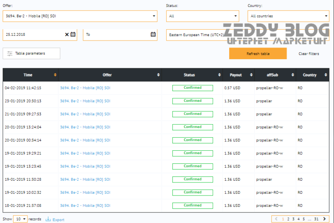
Task: Open offer link in 20-01-2019 13:24:04 row
Action: (x=85, y=127)
